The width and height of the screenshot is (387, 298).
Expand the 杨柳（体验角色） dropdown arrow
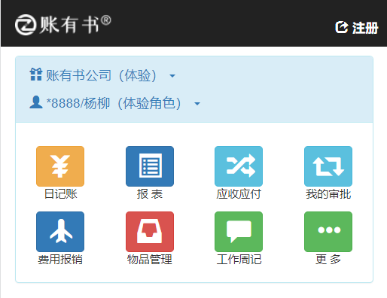point(197,104)
